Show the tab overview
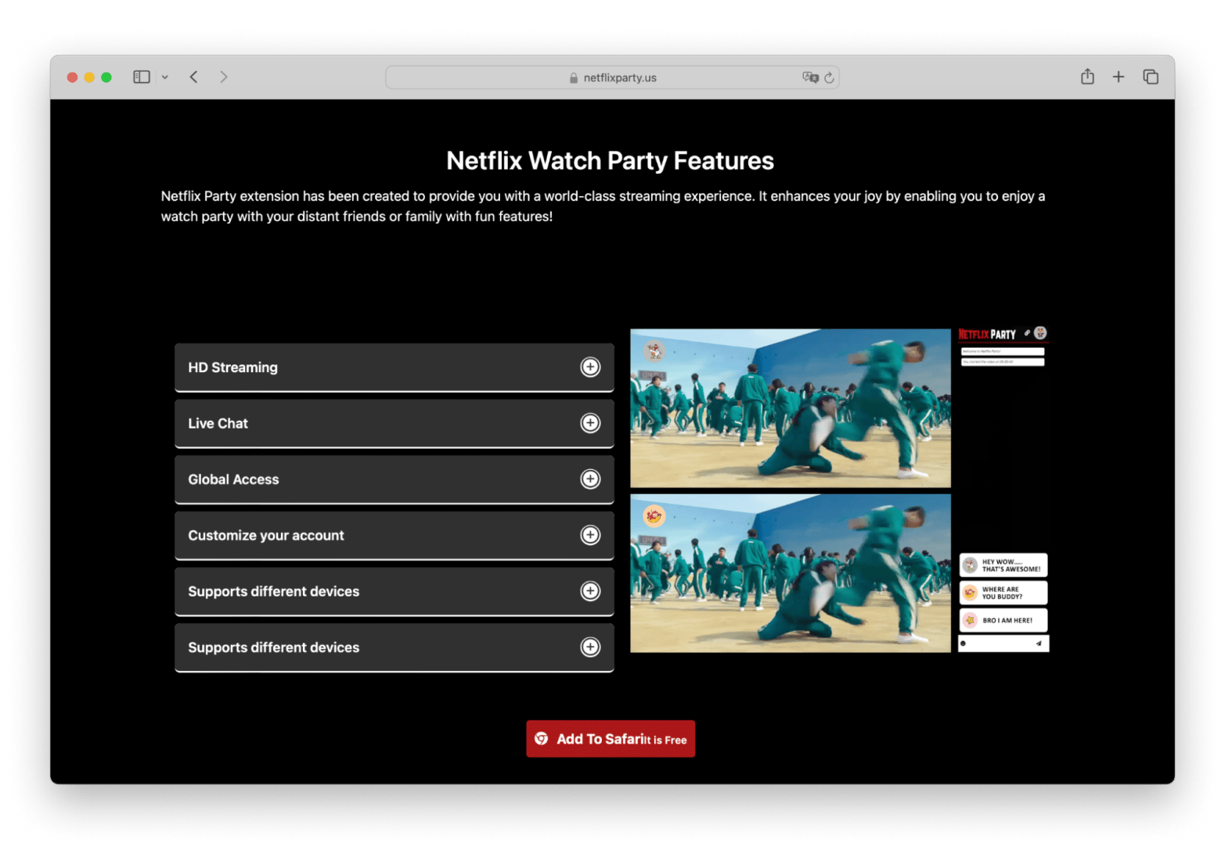Image resolution: width=1221 pixels, height=857 pixels. tap(1151, 77)
